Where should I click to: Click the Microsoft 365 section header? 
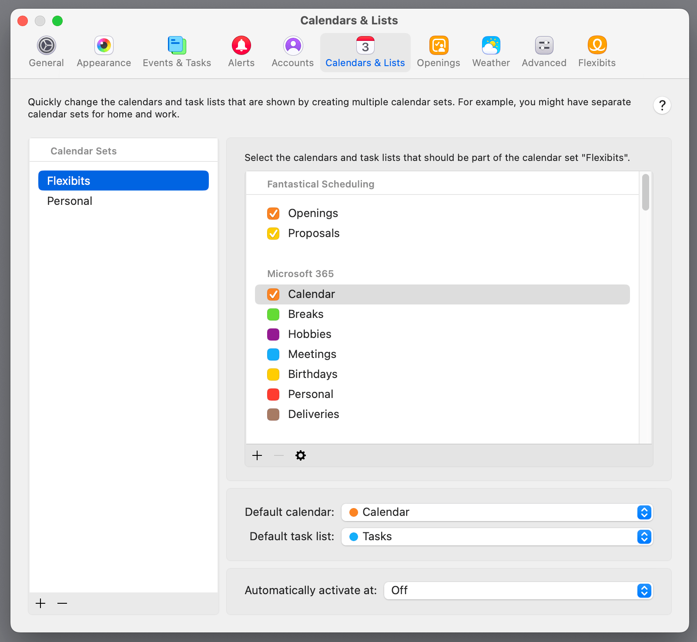click(300, 274)
